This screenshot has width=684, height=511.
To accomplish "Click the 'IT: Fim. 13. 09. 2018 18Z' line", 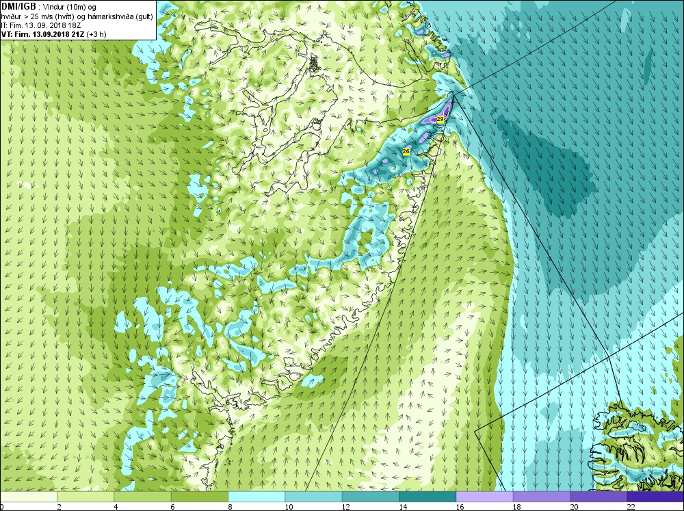I will [x=41, y=25].
